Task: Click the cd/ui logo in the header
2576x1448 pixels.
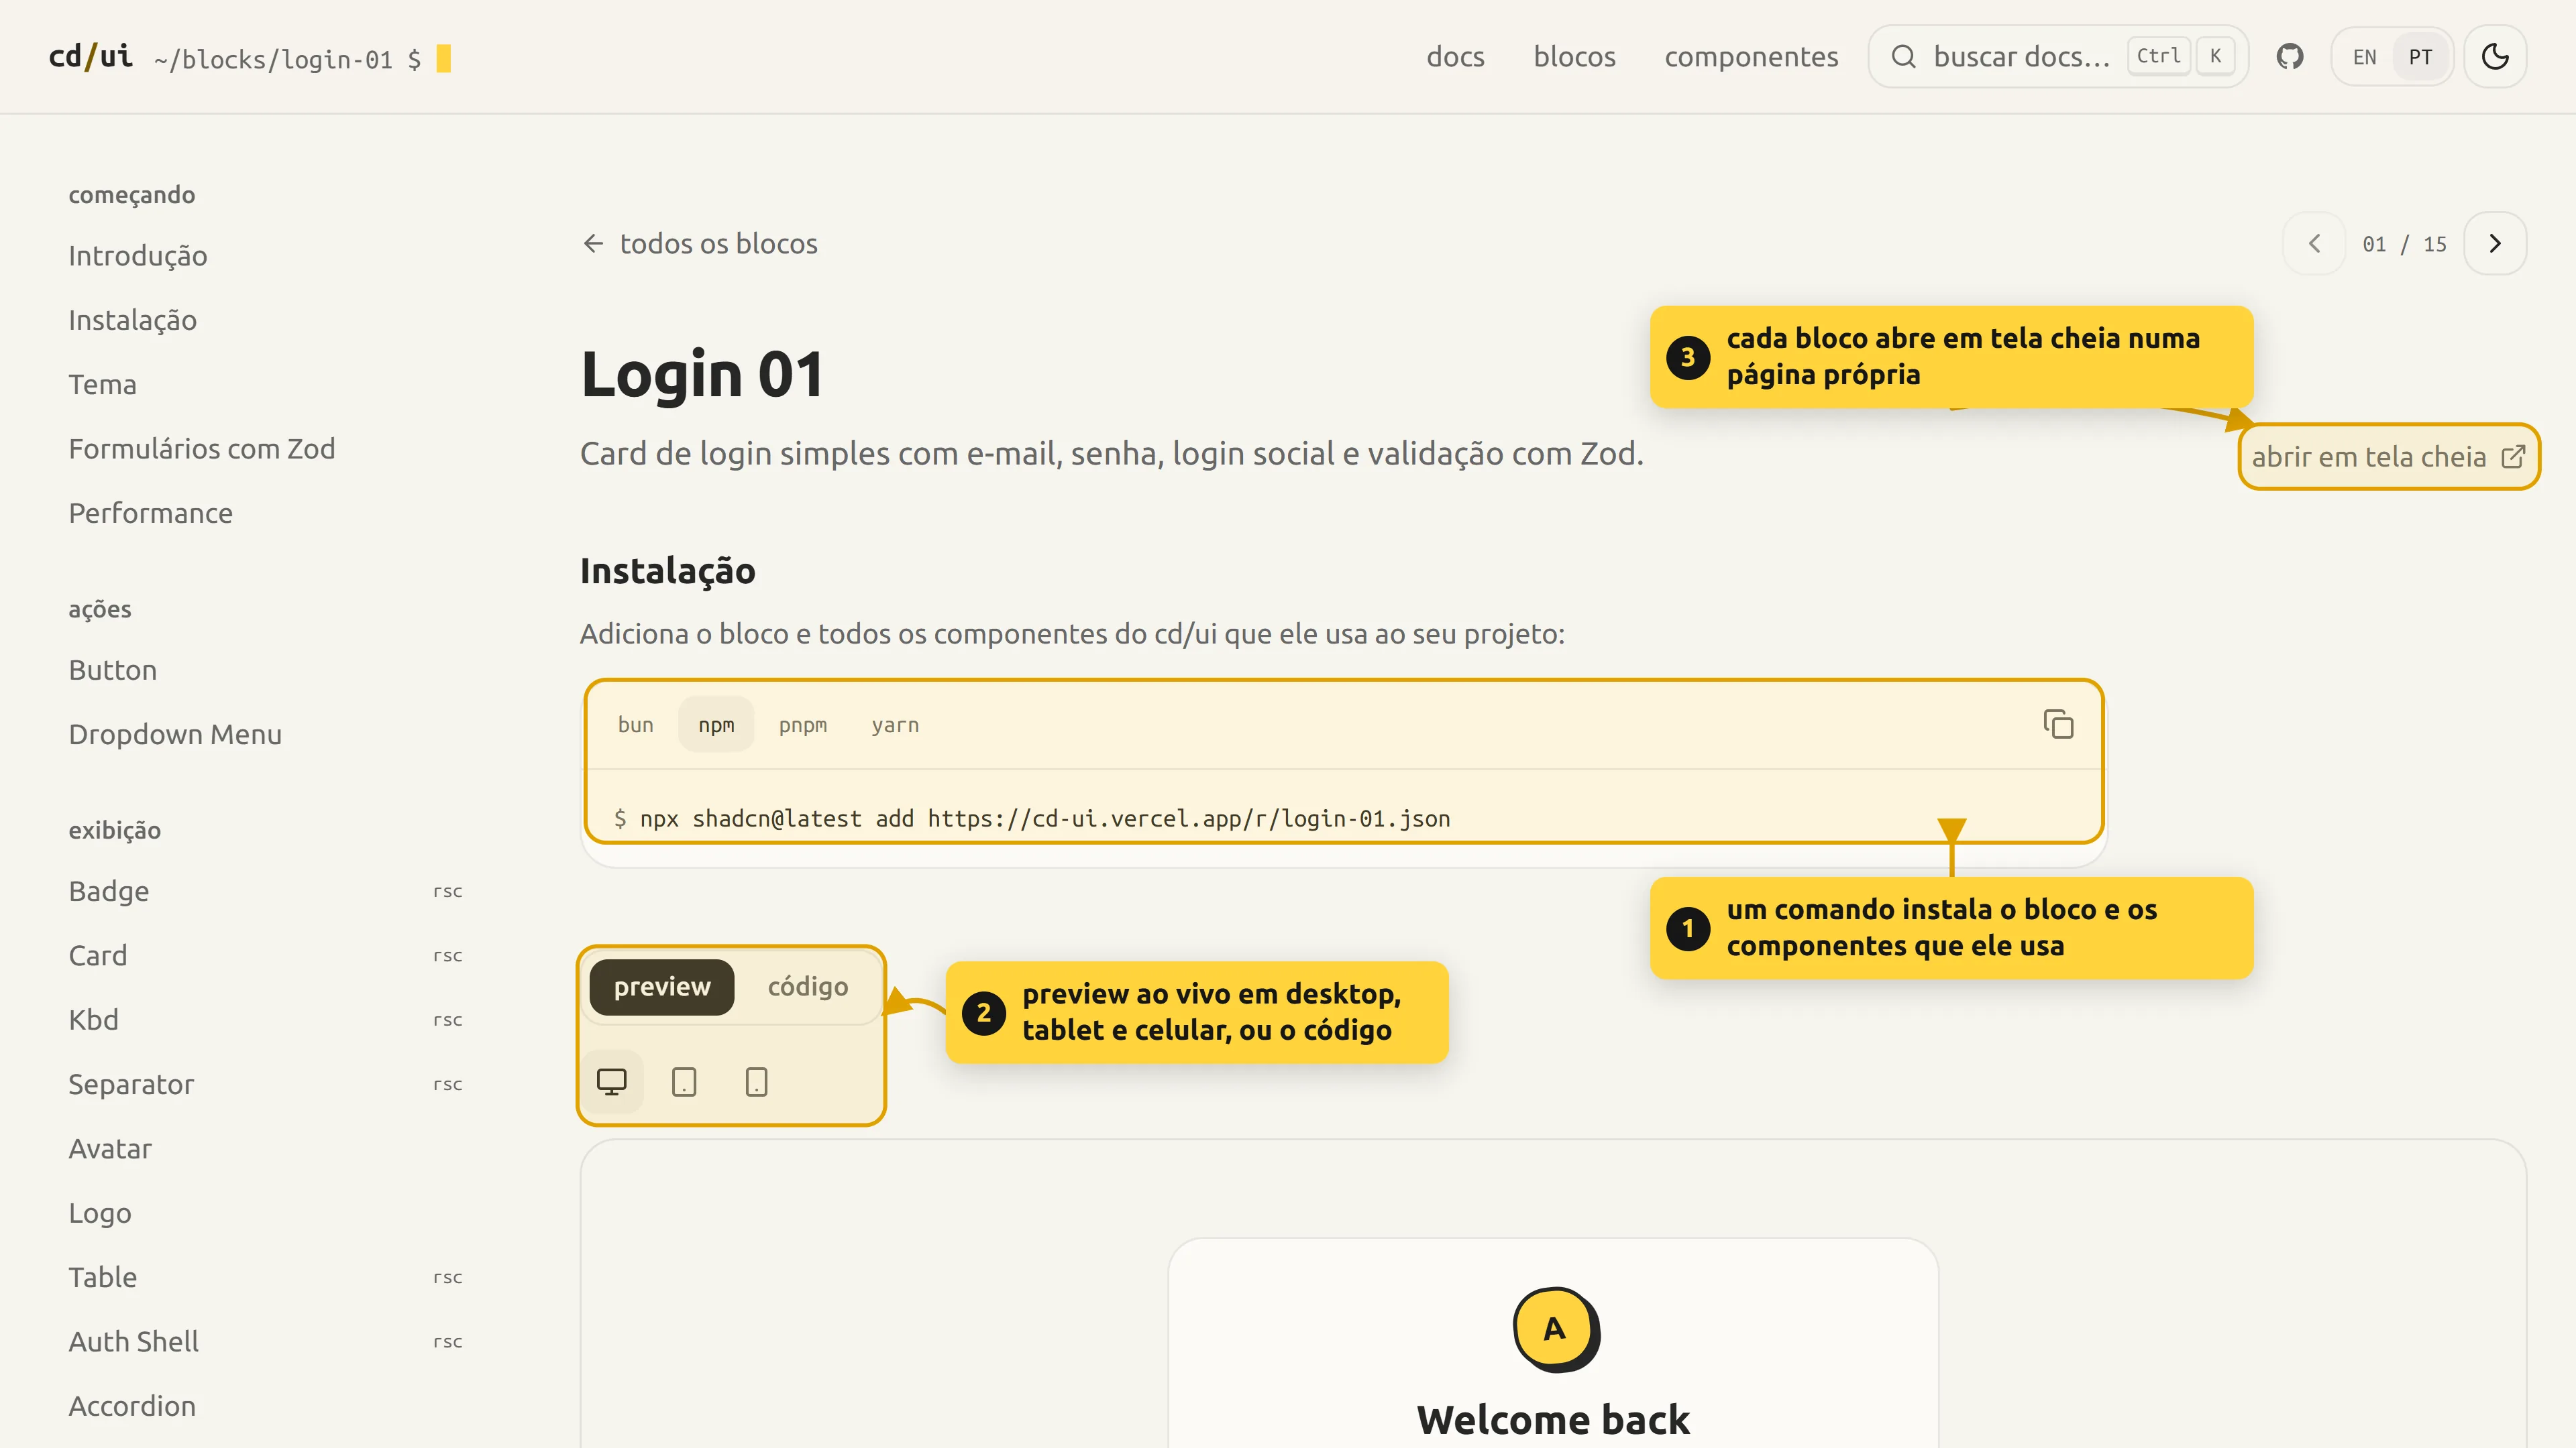Action: [91, 57]
